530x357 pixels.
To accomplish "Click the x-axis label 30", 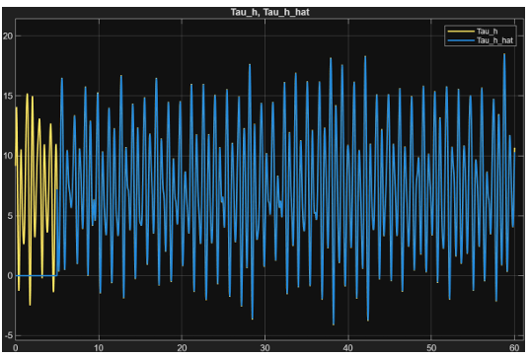I will point(265,347).
